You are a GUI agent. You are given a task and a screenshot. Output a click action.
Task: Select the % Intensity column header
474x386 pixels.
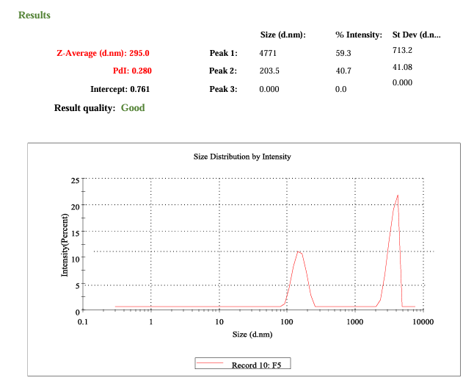tap(358, 35)
